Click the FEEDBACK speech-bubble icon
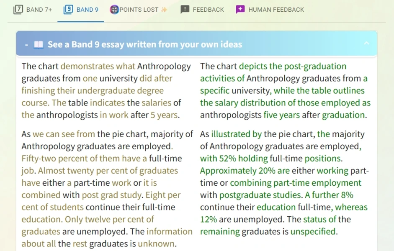The width and height of the screenshot is (394, 251). 185,9
